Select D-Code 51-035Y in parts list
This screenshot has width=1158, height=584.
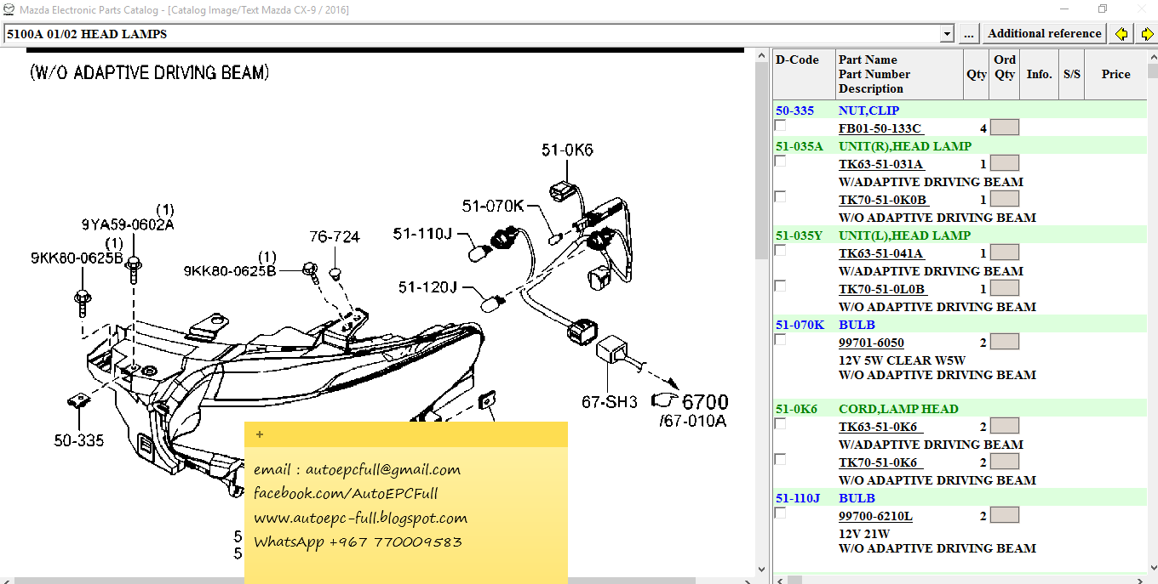point(799,235)
